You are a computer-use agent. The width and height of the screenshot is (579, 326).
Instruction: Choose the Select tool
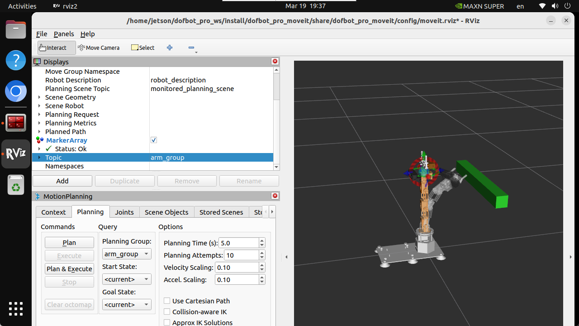(x=143, y=48)
